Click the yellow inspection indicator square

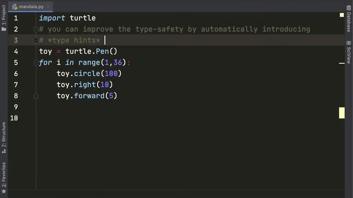pyautogui.click(x=342, y=15)
